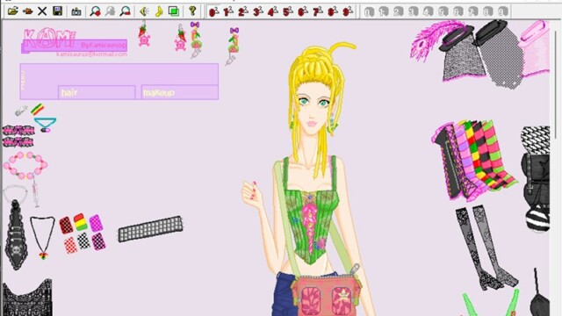Screen dimensions: 562x316
Task: Pick the rasta red-yellow-green nail swatch
Action: coord(81,222)
